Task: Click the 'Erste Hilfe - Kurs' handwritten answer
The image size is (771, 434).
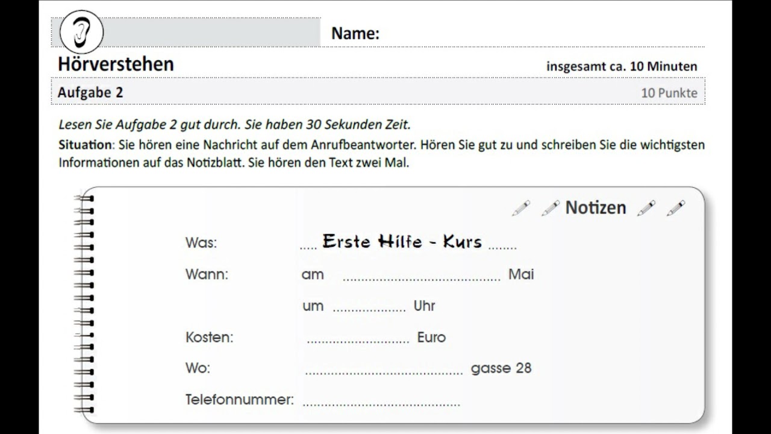Action: [x=402, y=242]
